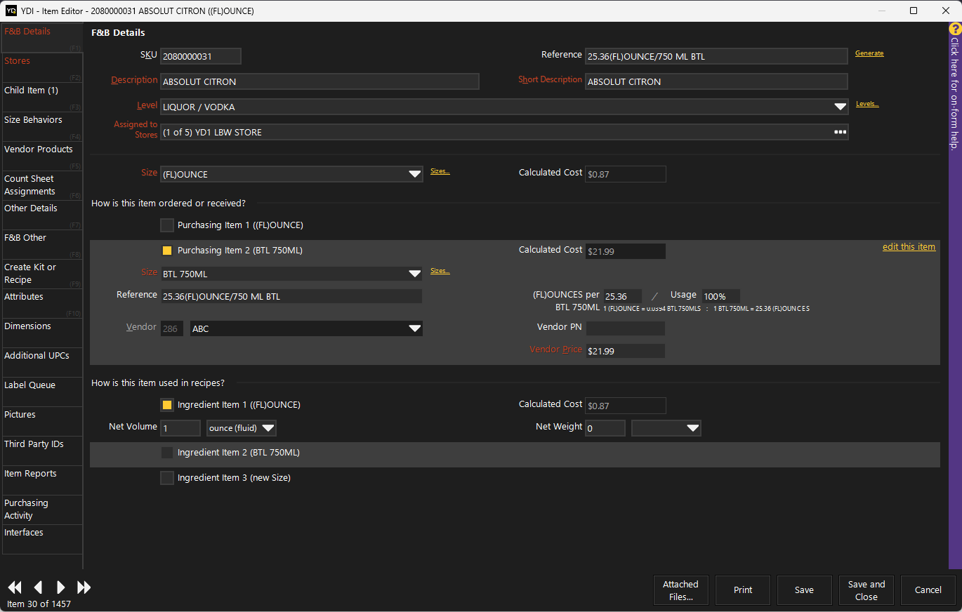Image resolution: width=962 pixels, height=612 pixels.
Task: Go to Size Behaviors tab
Action: 42,126
